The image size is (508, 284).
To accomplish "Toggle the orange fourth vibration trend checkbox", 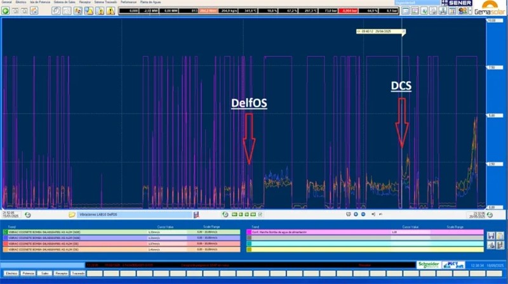I will (x=6, y=250).
